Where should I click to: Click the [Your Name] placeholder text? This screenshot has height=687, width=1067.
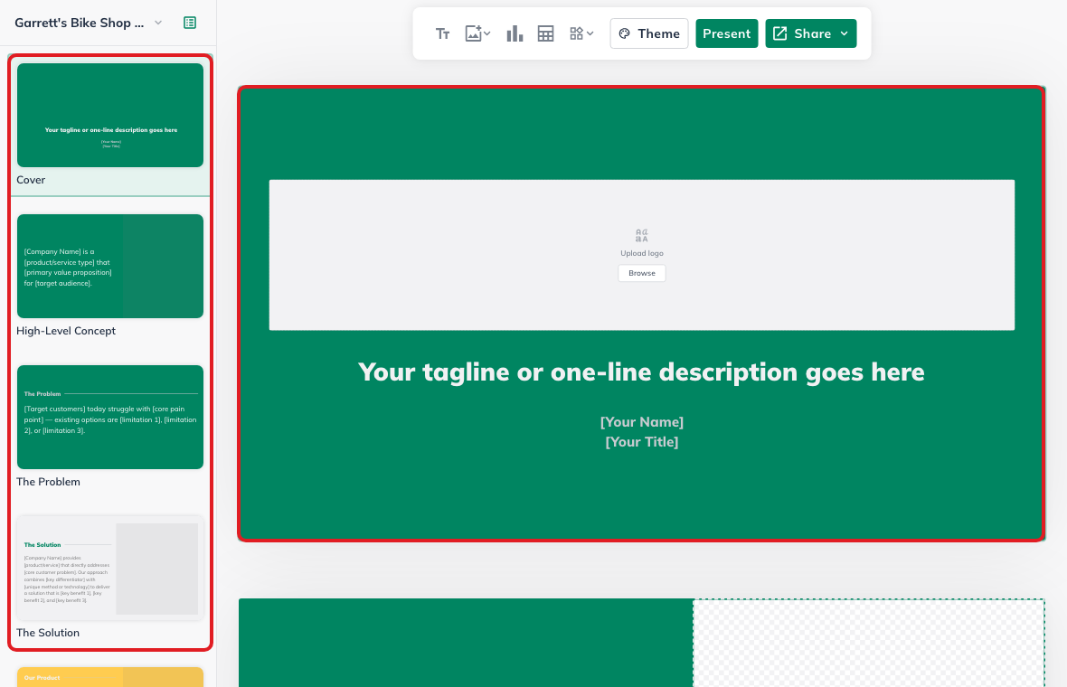(x=642, y=422)
